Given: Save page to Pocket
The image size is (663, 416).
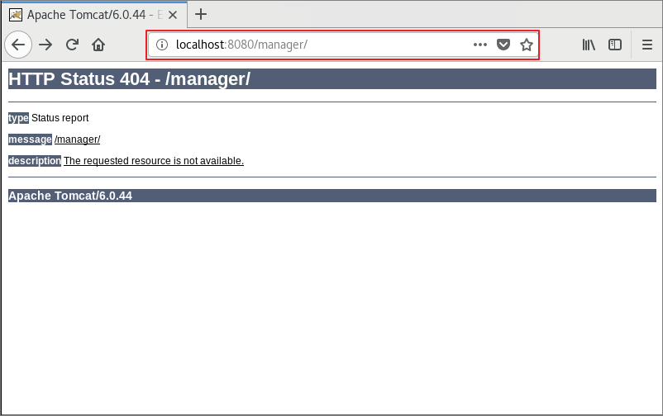Looking at the screenshot, I should [x=503, y=45].
